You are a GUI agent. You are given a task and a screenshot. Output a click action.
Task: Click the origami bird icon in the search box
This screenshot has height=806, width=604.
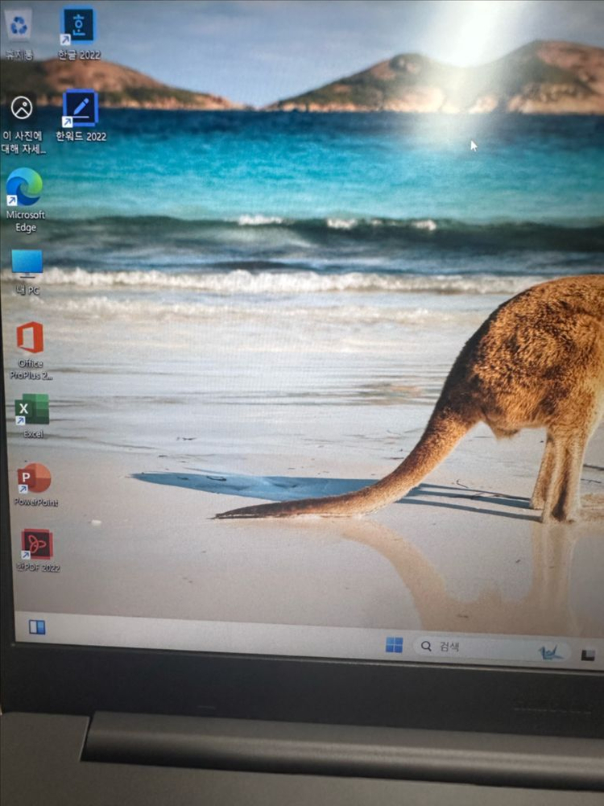(x=550, y=651)
